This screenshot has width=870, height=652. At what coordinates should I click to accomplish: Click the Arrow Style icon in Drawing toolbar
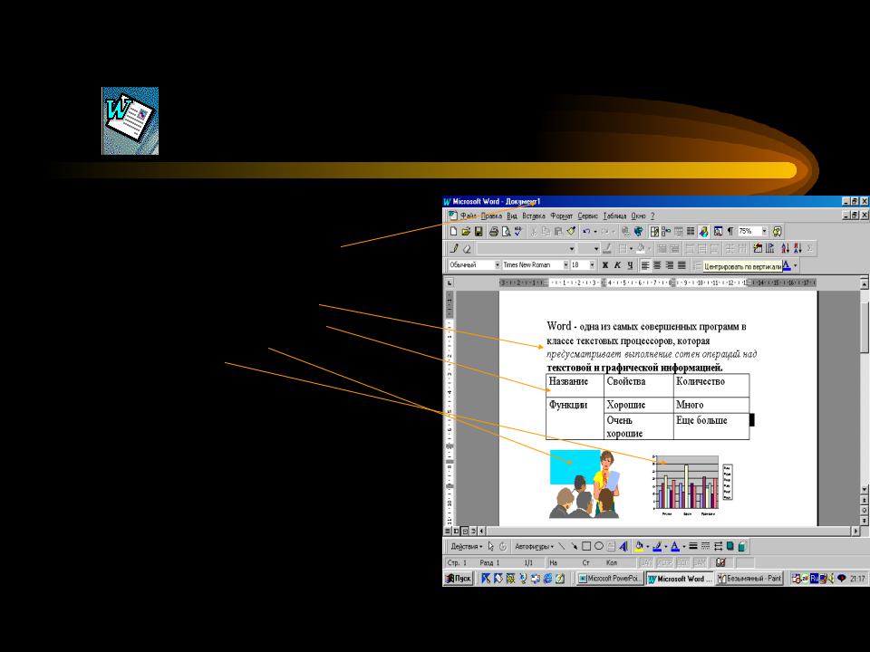(x=718, y=546)
